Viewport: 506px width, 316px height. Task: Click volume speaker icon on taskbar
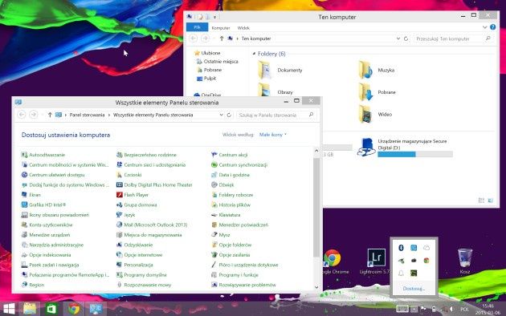coord(451,310)
